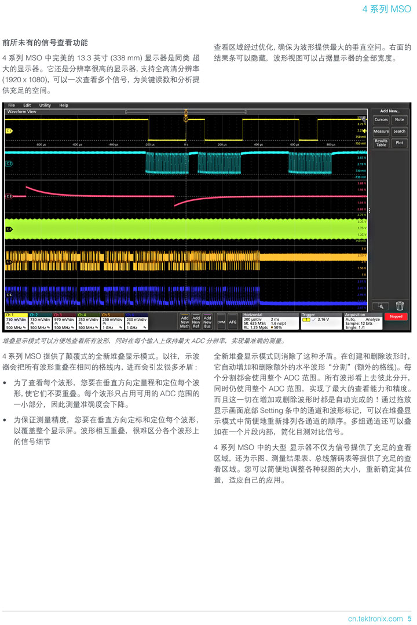Select the orange C5 waveform handle
This screenshot has width=417, height=625.
(x=9, y=262)
